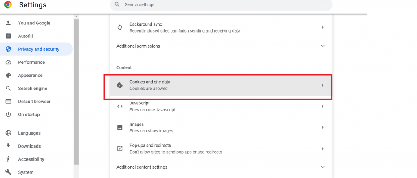Open Appearance settings page

tap(30, 75)
